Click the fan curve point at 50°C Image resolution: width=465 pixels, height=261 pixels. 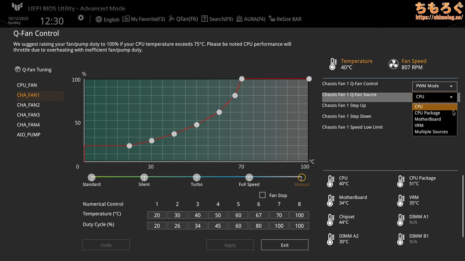pyautogui.click(x=197, y=125)
